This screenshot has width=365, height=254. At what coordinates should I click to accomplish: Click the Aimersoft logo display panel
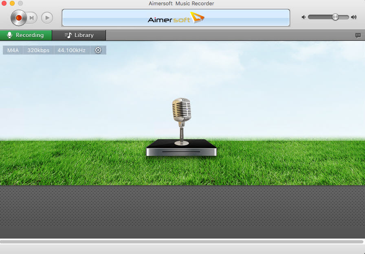click(176, 18)
